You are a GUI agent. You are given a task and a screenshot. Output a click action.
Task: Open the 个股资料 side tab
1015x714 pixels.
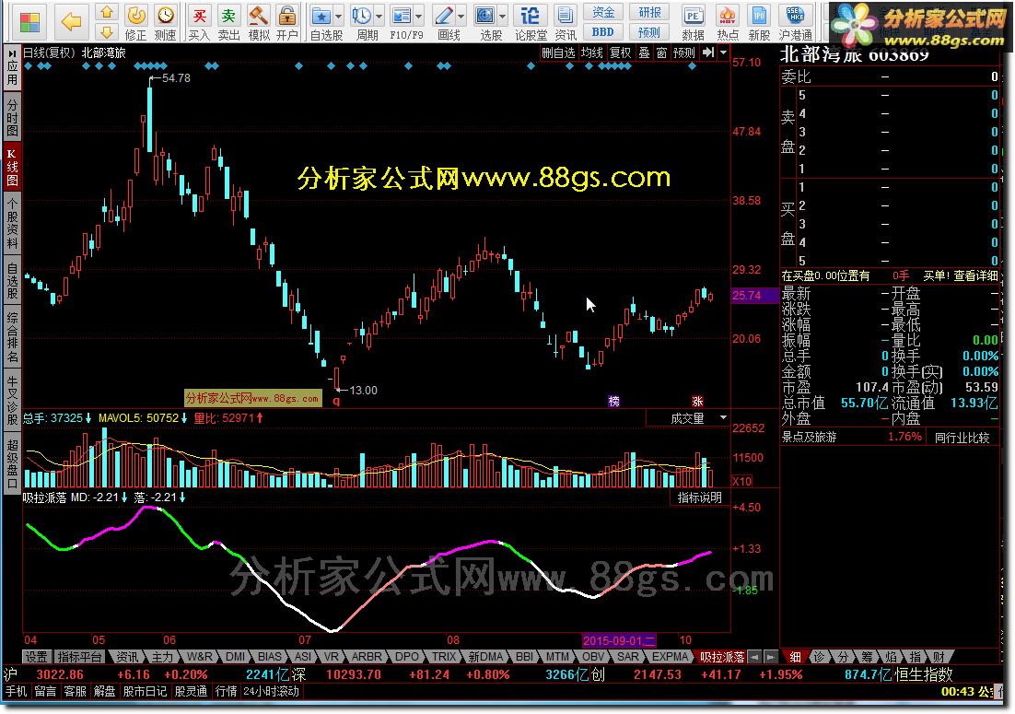(12, 223)
